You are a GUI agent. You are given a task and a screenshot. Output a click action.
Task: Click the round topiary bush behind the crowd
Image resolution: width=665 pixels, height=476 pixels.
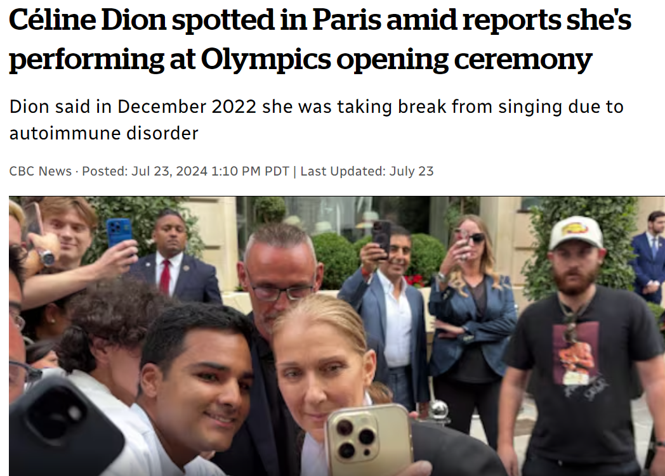(x=337, y=261)
